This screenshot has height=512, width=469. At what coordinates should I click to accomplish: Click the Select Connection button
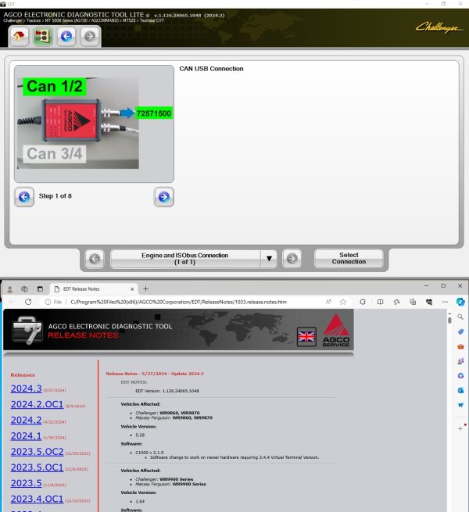(x=349, y=258)
